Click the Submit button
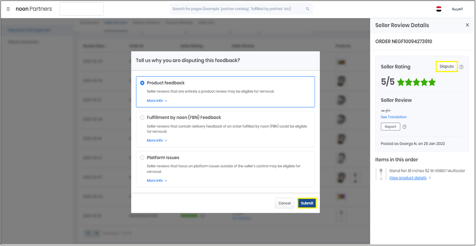Screen dimensions: 476x246 pos(307,203)
